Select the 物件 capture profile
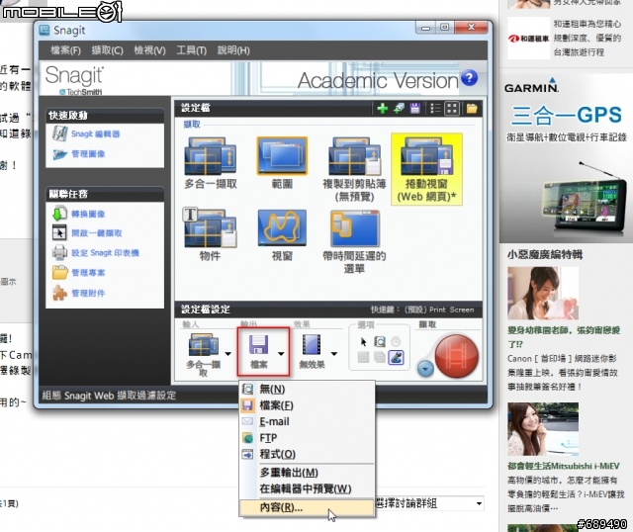The height and width of the screenshot is (532, 633). click(210, 234)
